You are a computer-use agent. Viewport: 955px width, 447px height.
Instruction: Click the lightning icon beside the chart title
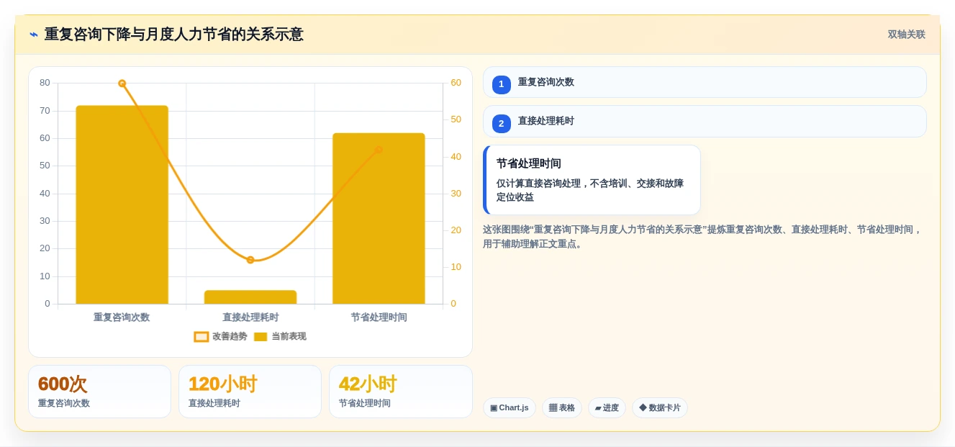(33, 35)
